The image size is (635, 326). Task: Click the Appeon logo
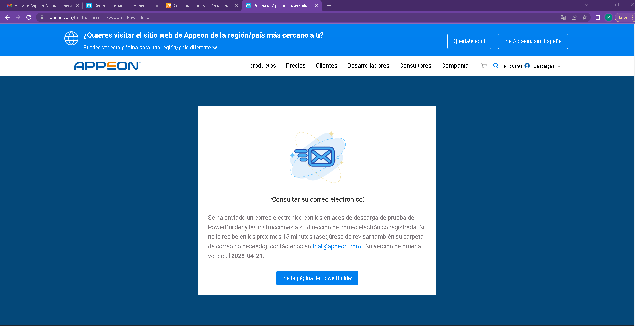tap(107, 66)
